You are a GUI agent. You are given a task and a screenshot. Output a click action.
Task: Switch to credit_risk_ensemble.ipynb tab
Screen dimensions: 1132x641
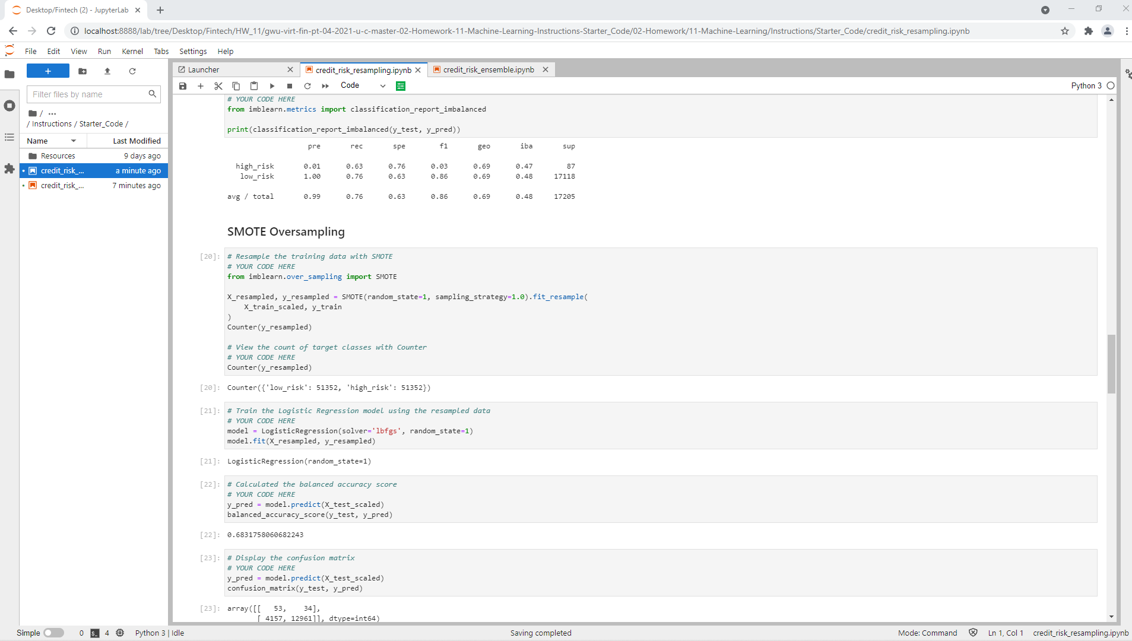[x=489, y=69]
